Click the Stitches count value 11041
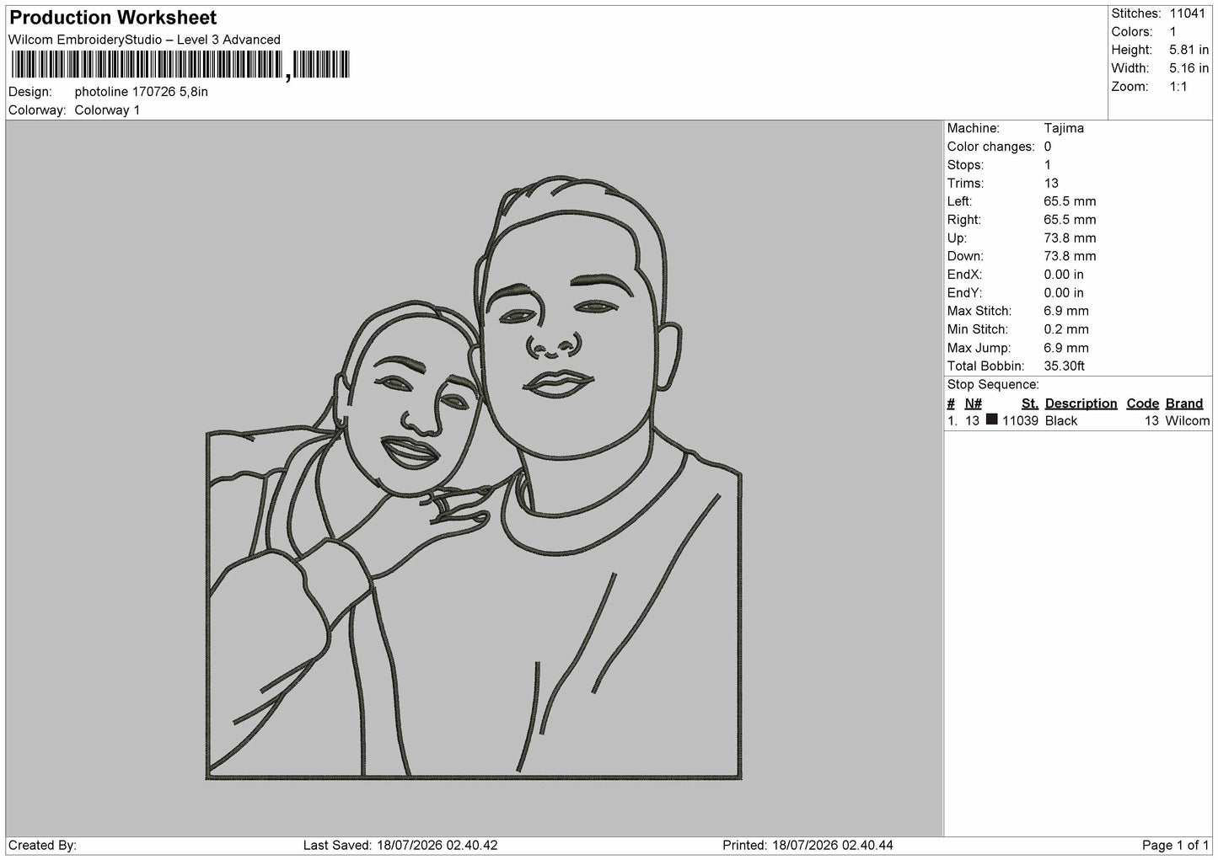Image resolution: width=1218 pixels, height=860 pixels. (x=1188, y=13)
